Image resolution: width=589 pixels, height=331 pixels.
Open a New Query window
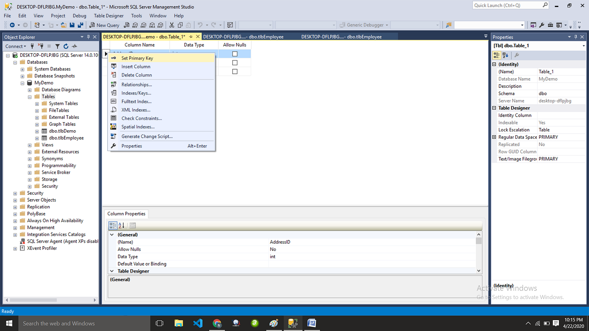pos(104,25)
